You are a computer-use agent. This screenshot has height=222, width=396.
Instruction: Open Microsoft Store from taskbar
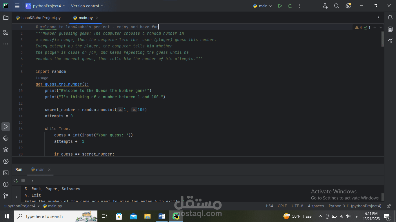[119, 216]
